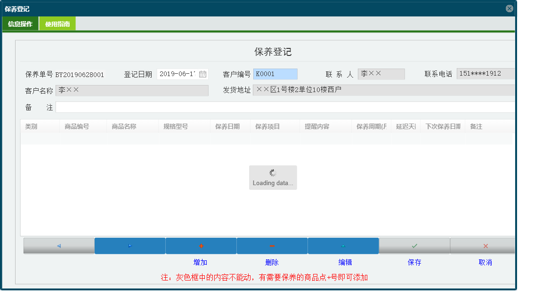Image resolution: width=534 pixels, height=304 pixels.
Task: Click the 增加 link below the toolbar
Action: point(200,262)
